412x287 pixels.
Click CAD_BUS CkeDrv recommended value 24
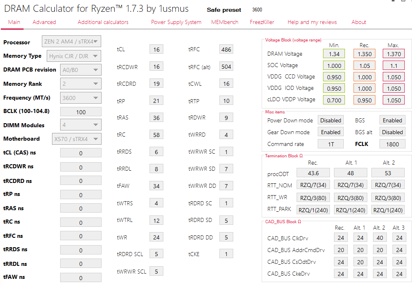tap(341, 274)
